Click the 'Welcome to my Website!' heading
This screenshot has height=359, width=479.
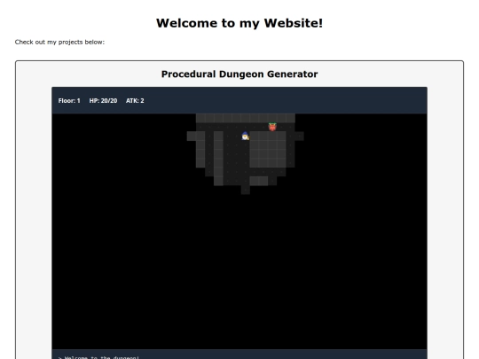pos(239,23)
